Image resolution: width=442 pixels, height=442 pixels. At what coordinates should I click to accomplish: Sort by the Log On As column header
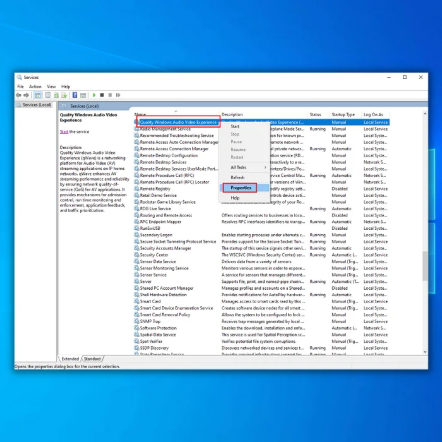[x=376, y=114]
